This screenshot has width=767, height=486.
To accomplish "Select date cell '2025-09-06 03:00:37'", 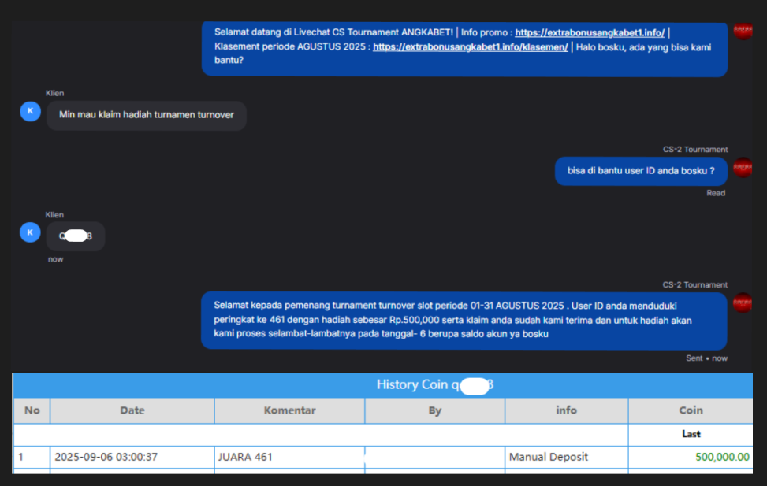I will coord(132,457).
